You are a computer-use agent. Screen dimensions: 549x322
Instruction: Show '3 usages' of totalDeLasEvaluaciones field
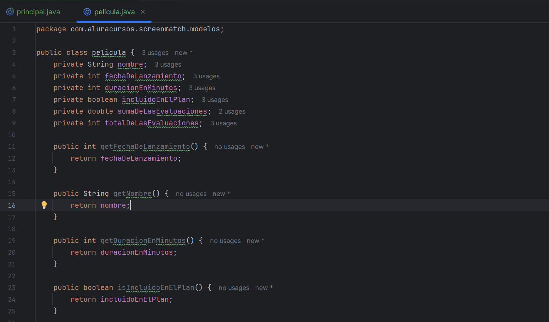coord(224,123)
